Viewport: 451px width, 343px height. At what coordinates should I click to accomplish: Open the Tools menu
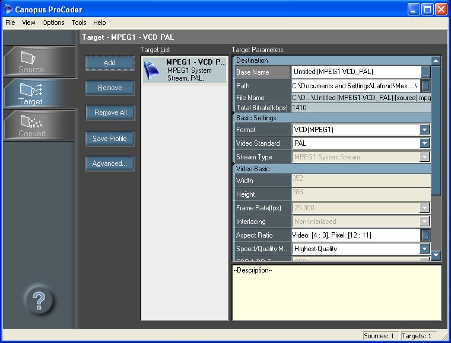pos(79,23)
